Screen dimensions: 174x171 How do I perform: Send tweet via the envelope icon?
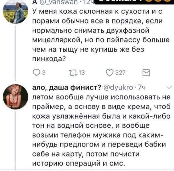point(146,73)
